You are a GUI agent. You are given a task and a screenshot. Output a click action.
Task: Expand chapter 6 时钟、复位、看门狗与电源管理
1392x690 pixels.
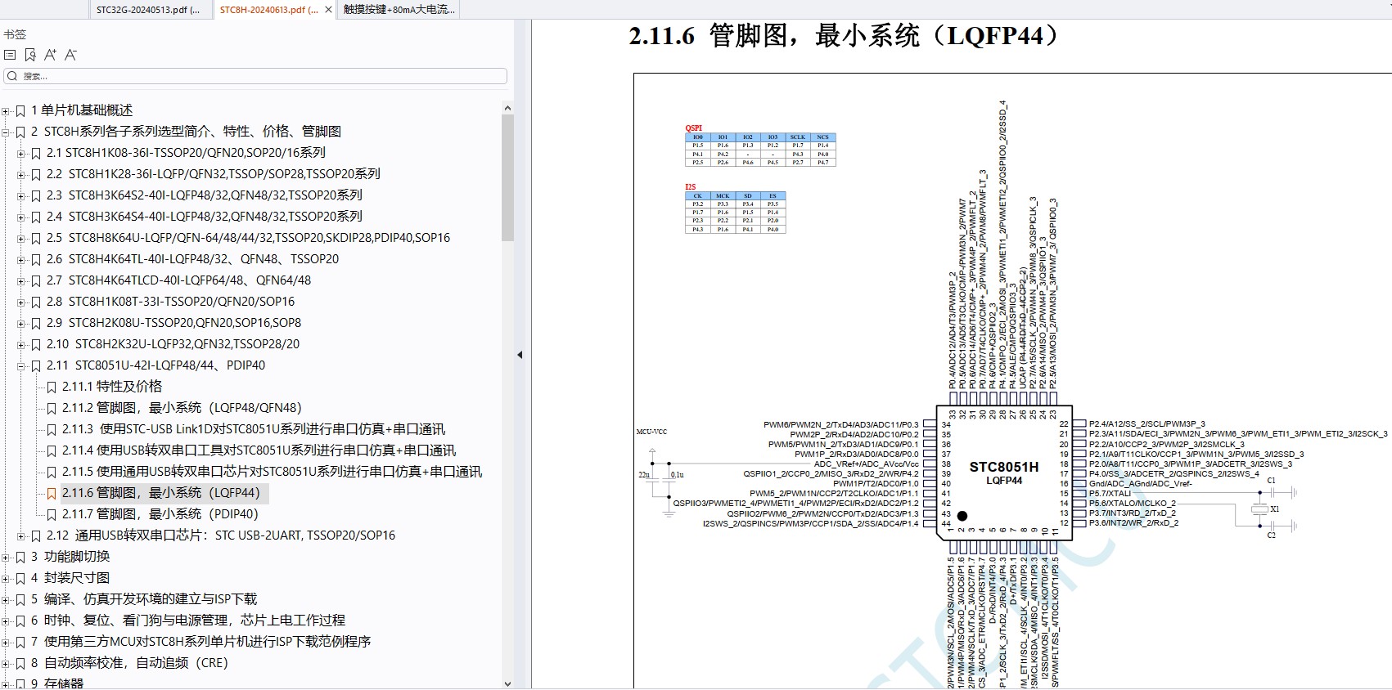(6, 621)
